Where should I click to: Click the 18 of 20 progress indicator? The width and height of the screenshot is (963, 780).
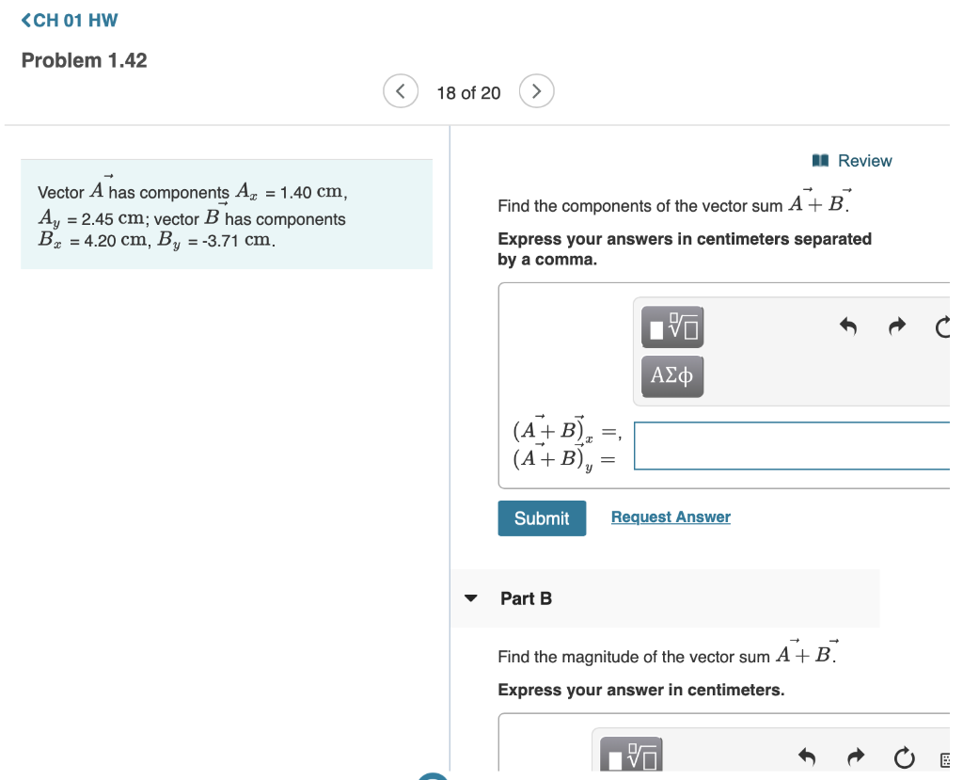[x=468, y=92]
